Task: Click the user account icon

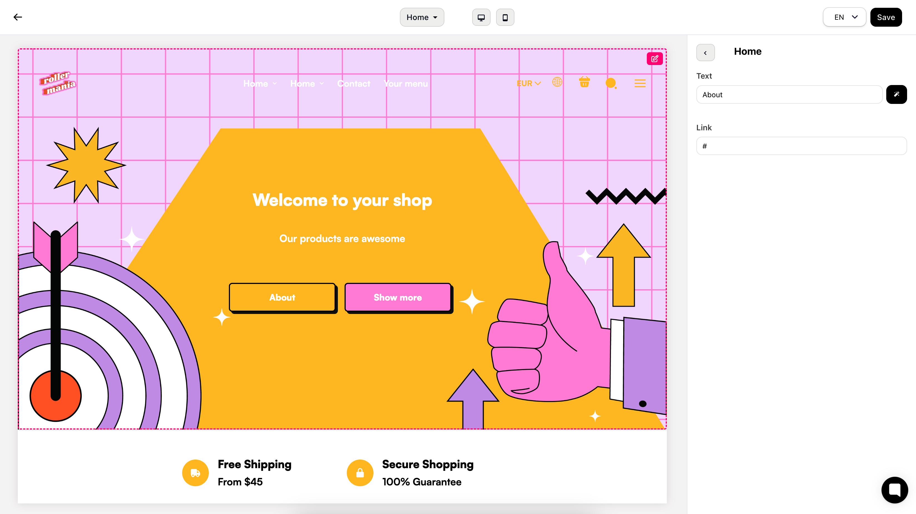Action: coord(611,83)
